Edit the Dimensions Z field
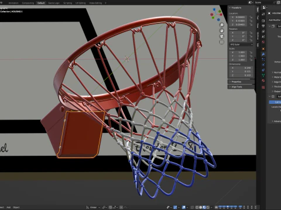 tap(241, 75)
